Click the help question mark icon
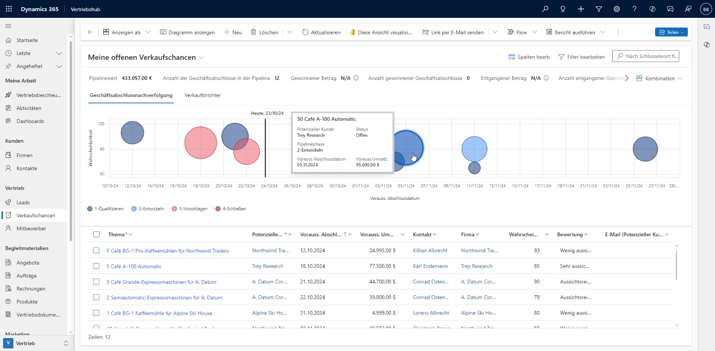 pos(634,9)
